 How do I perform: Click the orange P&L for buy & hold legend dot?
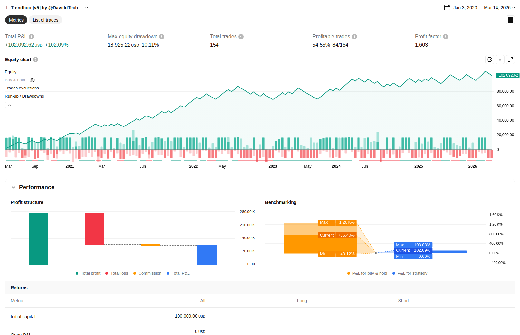(349, 273)
